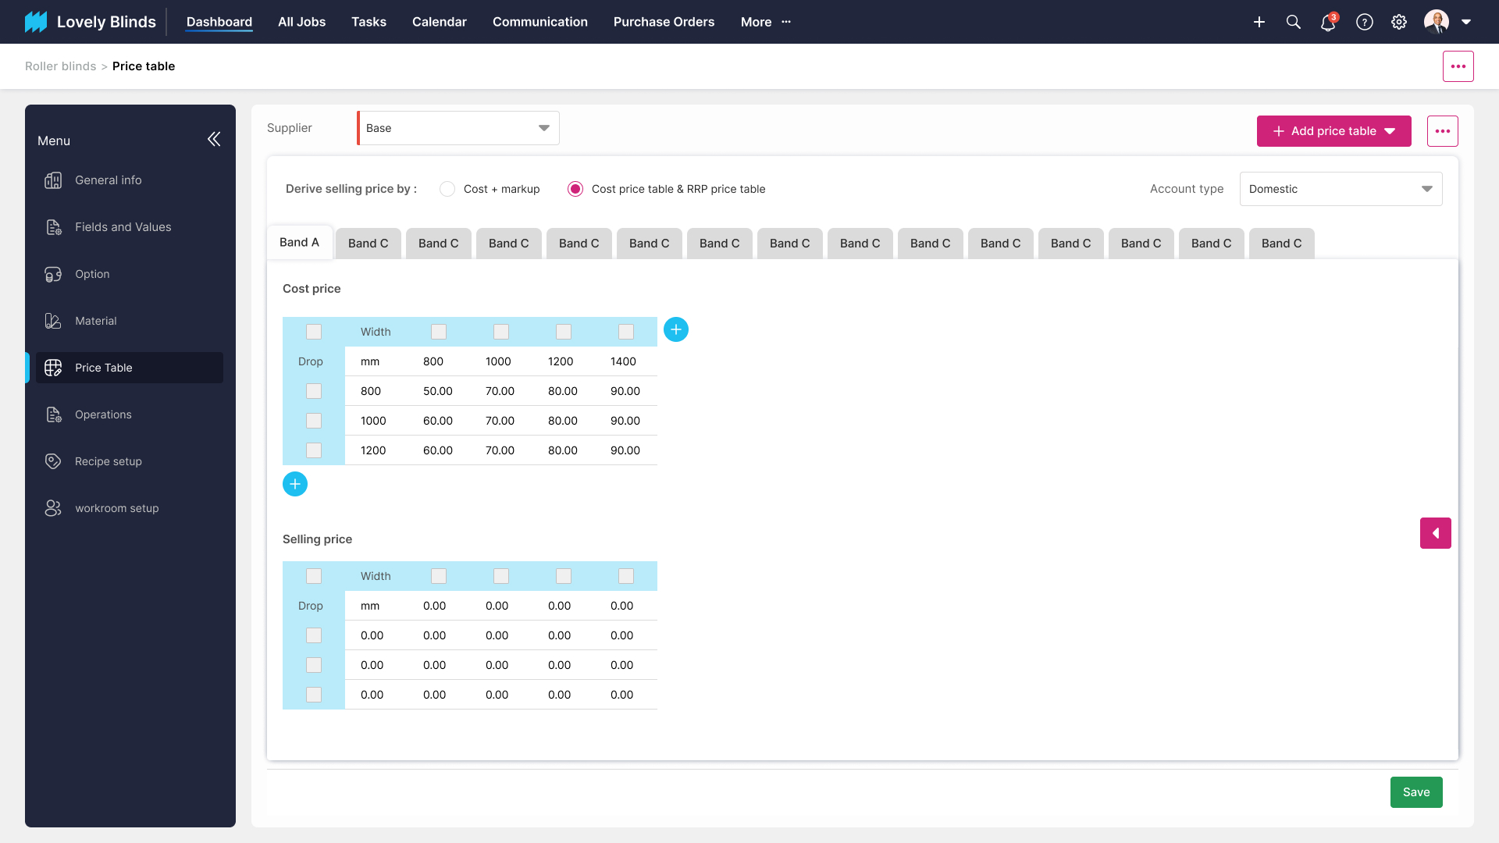Tick the select-all checkbox in Cost price header

314,332
